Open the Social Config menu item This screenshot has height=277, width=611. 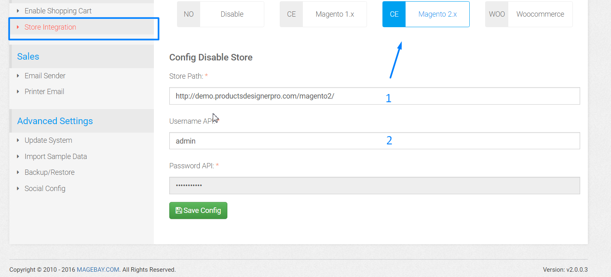tap(45, 189)
